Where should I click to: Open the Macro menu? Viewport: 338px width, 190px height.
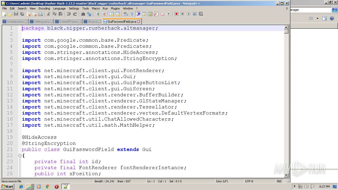tap(96, 8)
